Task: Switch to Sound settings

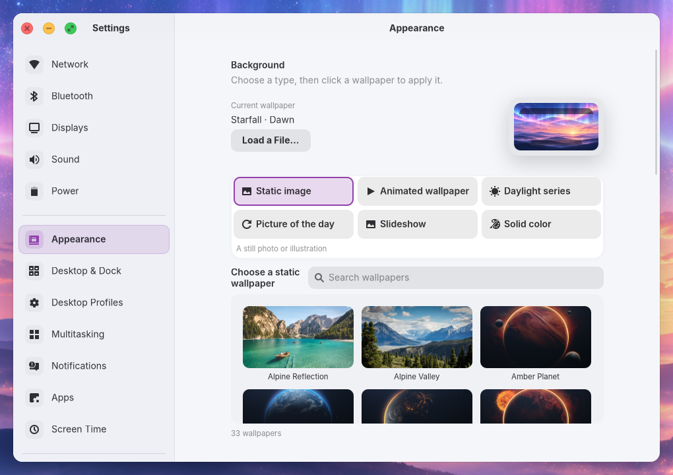Action: (94, 160)
